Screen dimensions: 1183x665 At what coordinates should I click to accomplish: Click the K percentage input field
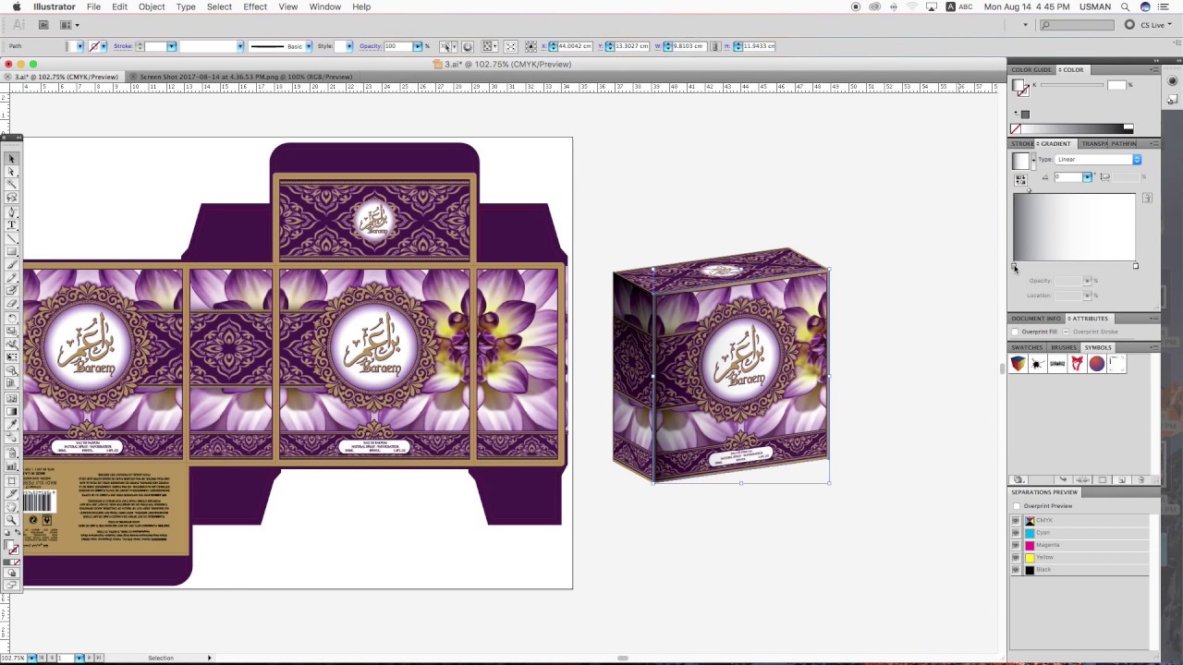[1116, 86]
